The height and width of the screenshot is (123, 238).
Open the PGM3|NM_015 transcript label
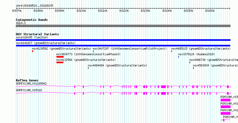(x=229, y=97)
